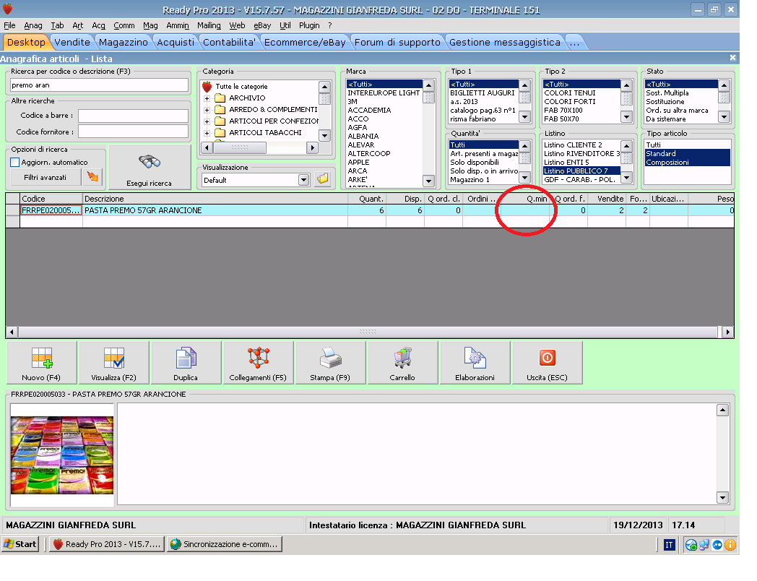Open the Carrello shopping cart
The width and height of the screenshot is (757, 581).
[402, 363]
